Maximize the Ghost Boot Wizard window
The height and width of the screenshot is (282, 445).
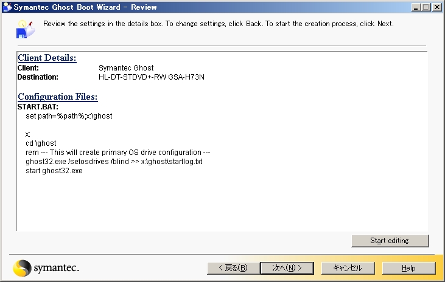(x=426, y=7)
